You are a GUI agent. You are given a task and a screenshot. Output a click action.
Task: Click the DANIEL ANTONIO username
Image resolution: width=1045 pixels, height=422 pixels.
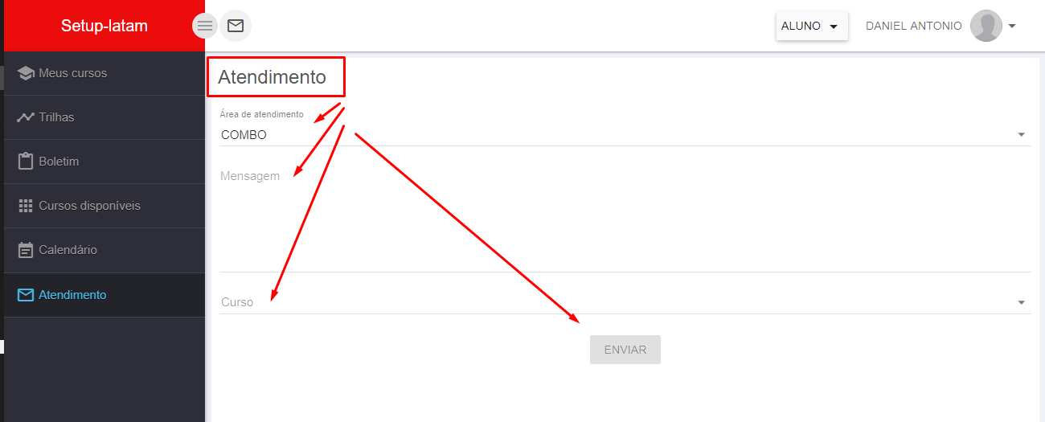[914, 26]
